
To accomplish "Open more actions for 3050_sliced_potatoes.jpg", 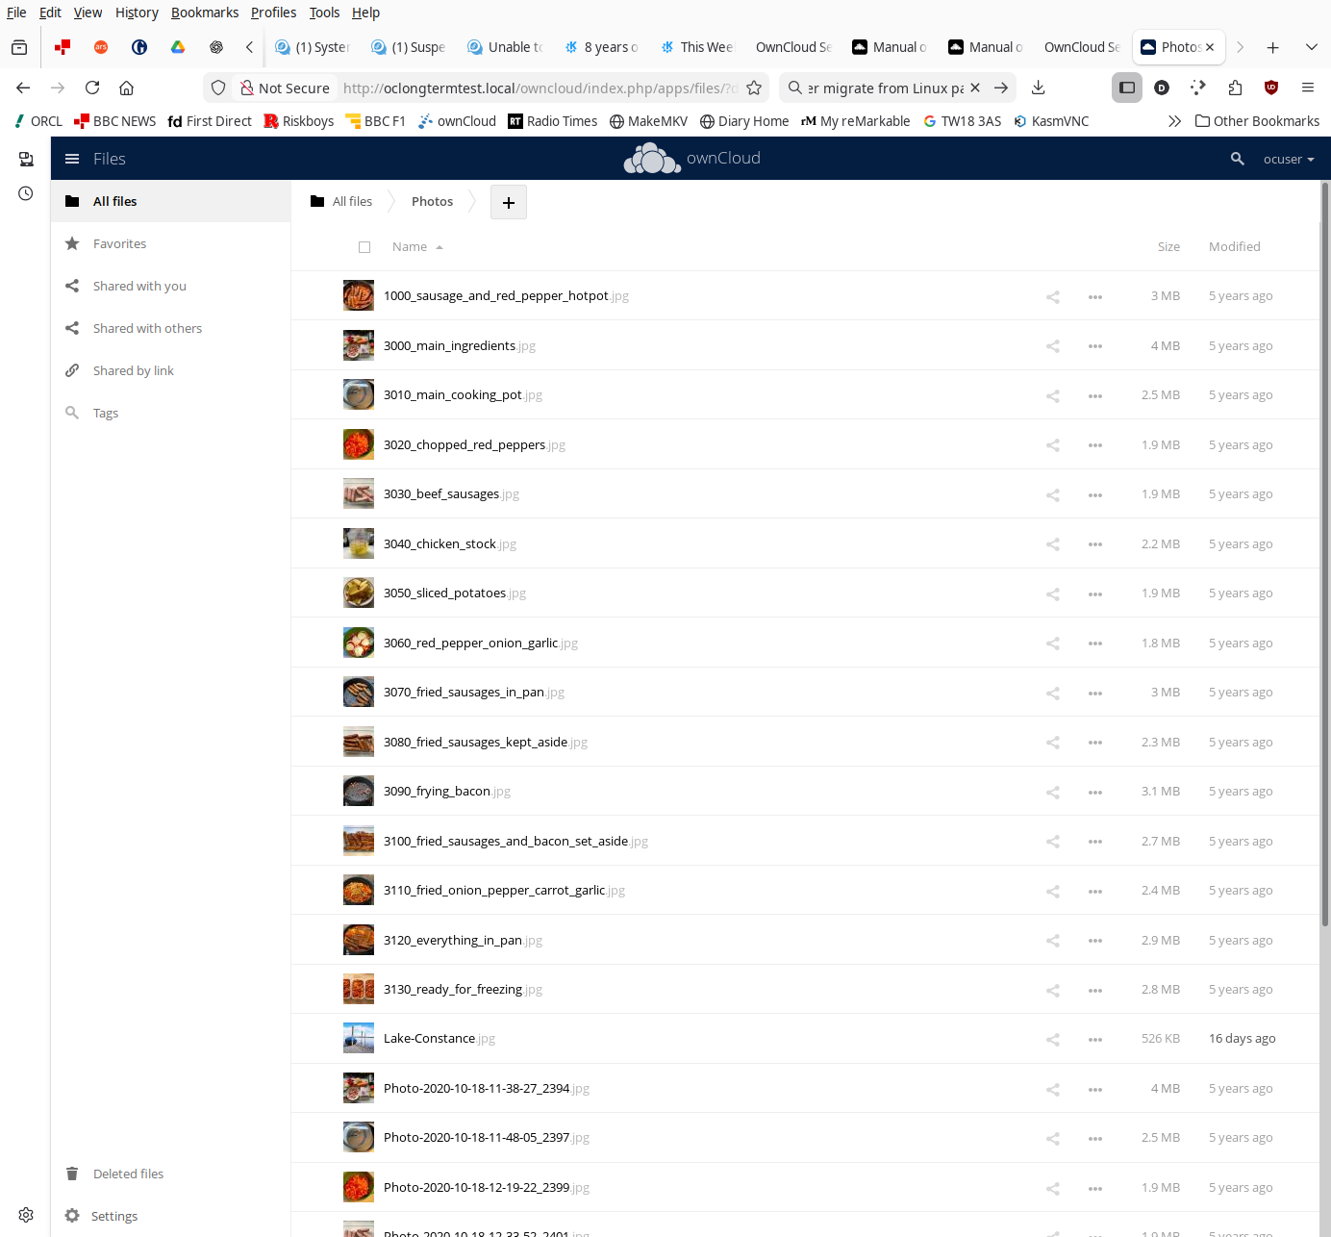I will click(1094, 593).
